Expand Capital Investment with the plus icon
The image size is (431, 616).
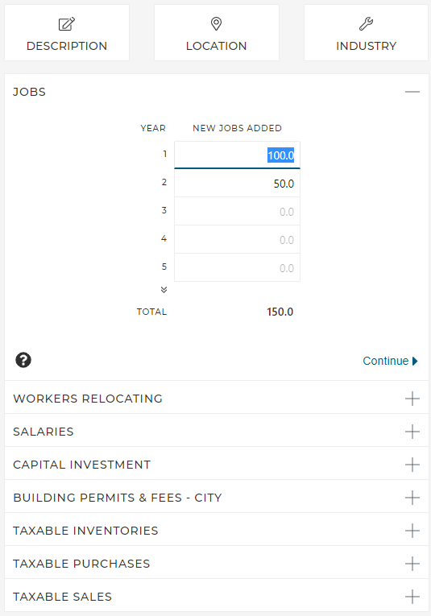coord(412,465)
